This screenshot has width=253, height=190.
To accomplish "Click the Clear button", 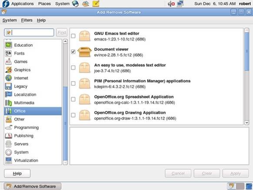I will [207, 173].
